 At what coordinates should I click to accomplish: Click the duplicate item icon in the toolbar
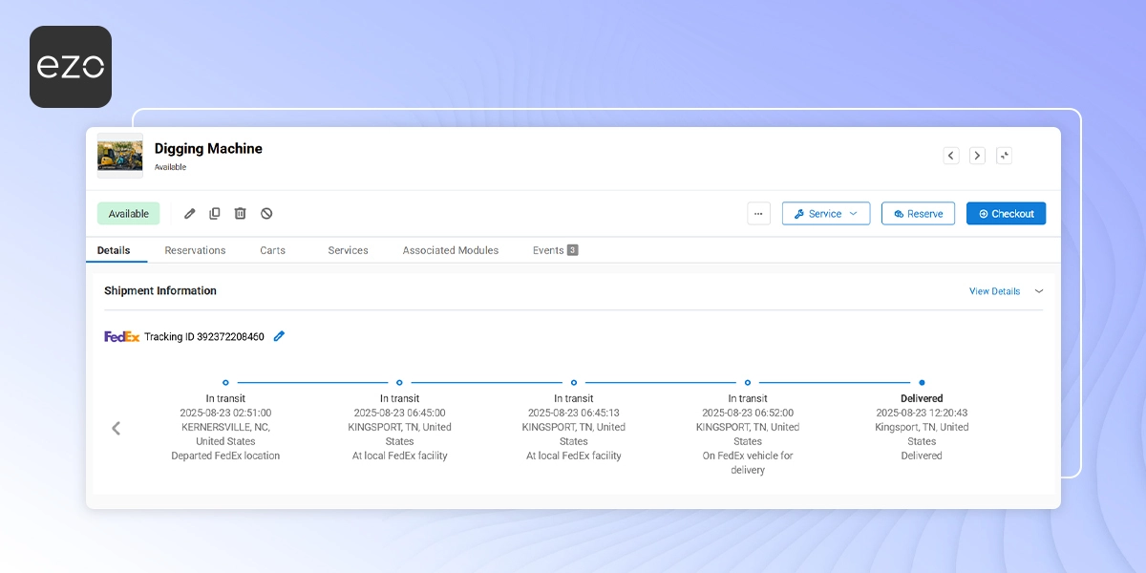click(215, 213)
